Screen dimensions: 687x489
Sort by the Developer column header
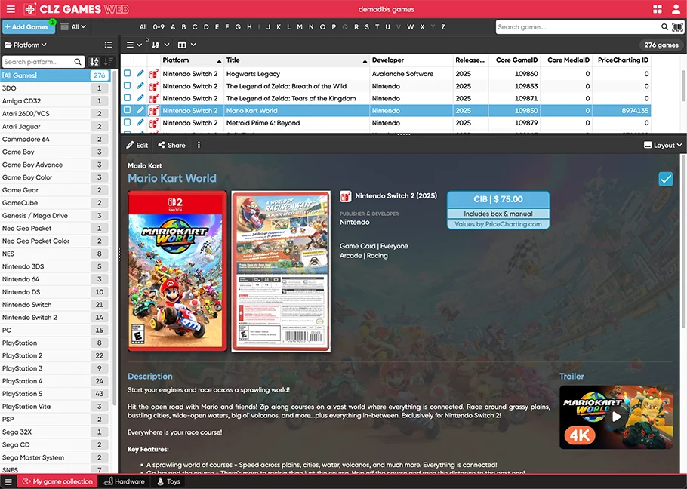(411, 60)
